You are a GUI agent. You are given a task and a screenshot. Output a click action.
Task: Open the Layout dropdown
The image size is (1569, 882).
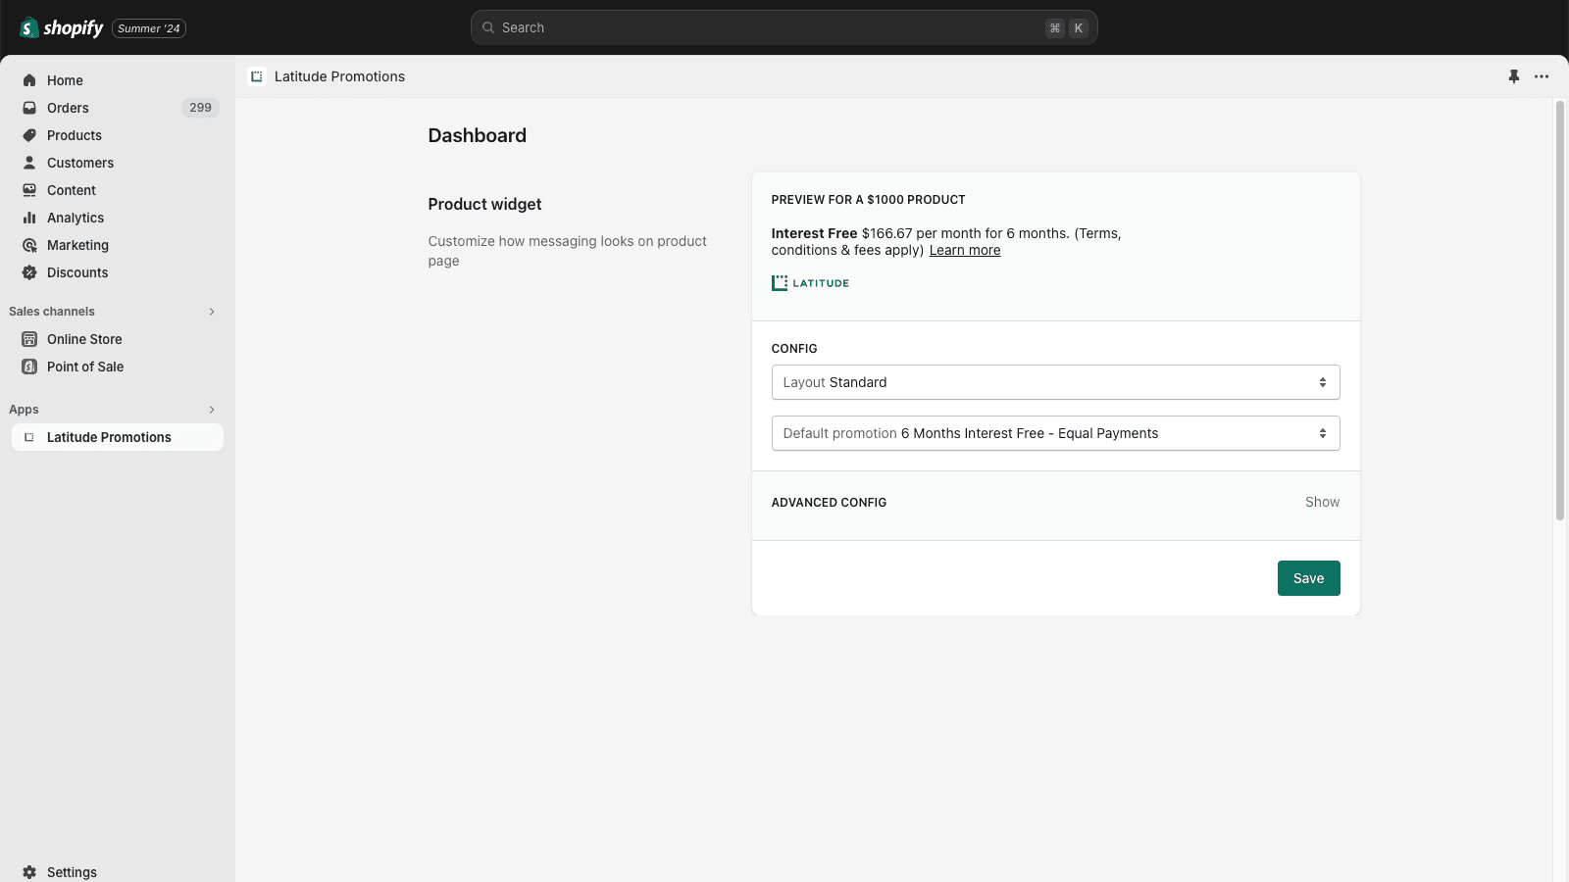point(1055,382)
